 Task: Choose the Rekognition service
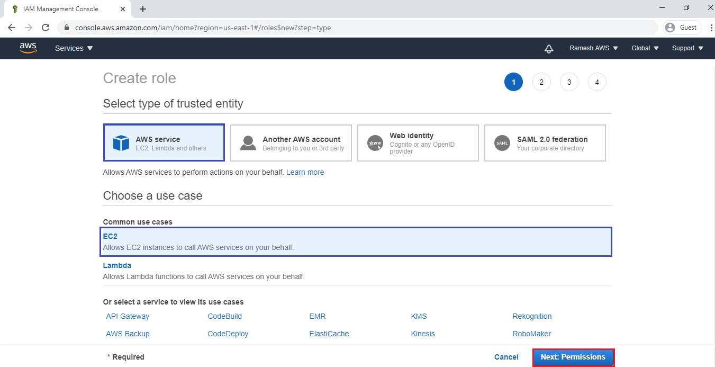(x=532, y=316)
